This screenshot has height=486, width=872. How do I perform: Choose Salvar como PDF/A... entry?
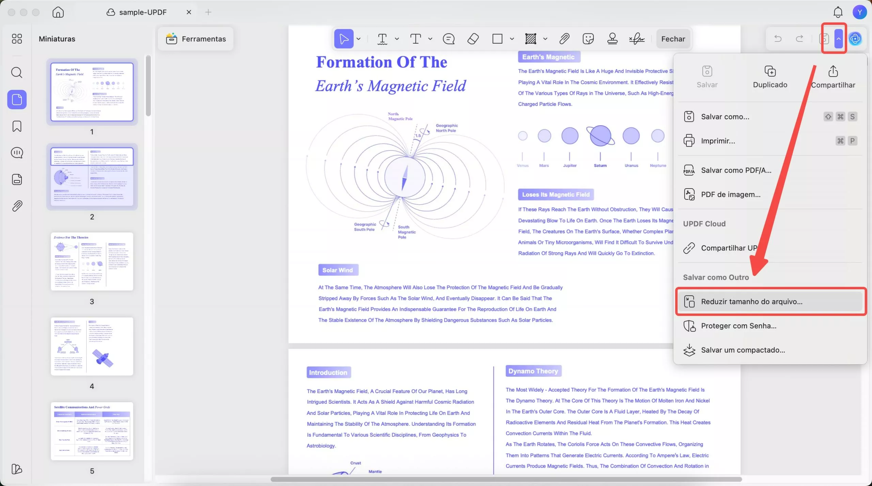pyautogui.click(x=770, y=170)
